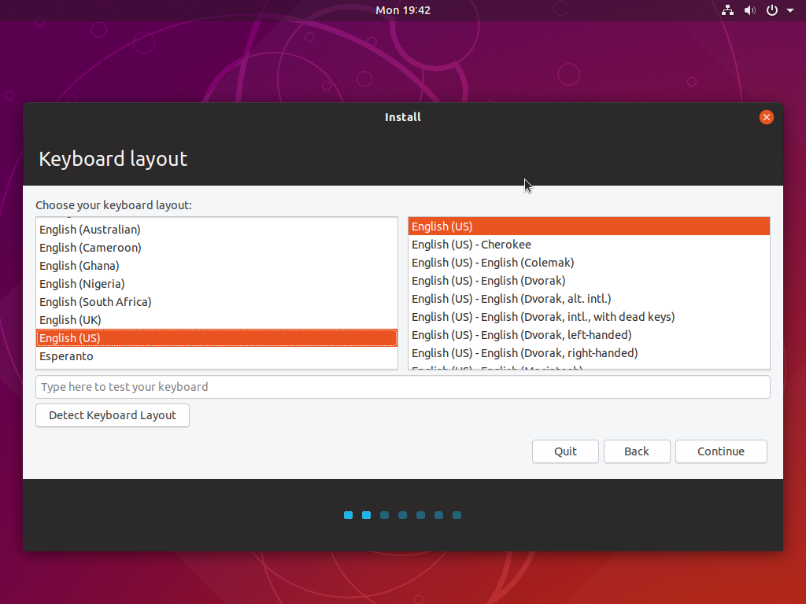Click the Quit button
806x604 pixels.
coord(565,451)
